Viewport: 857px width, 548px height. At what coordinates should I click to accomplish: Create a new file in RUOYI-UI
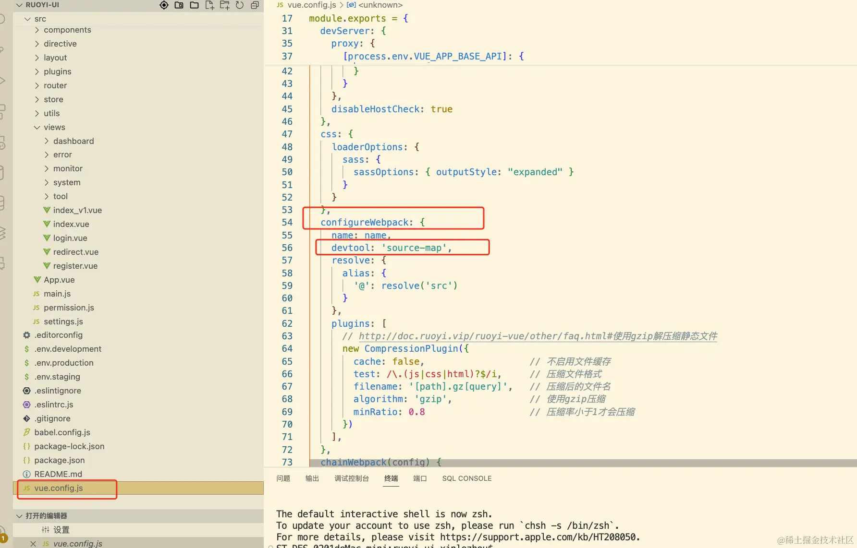click(209, 5)
